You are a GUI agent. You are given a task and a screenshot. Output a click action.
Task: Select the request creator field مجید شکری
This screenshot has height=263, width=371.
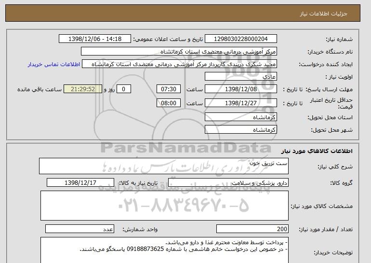(x=179, y=64)
